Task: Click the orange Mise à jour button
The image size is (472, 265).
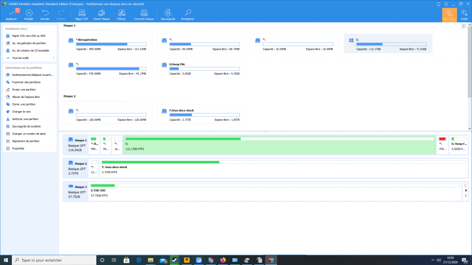Action: coord(449,14)
